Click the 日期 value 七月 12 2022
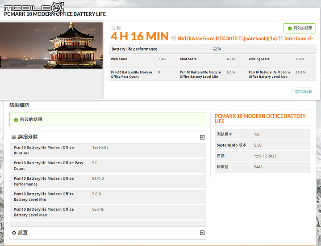Screen dimensions: 321x246 click(x=265, y=156)
